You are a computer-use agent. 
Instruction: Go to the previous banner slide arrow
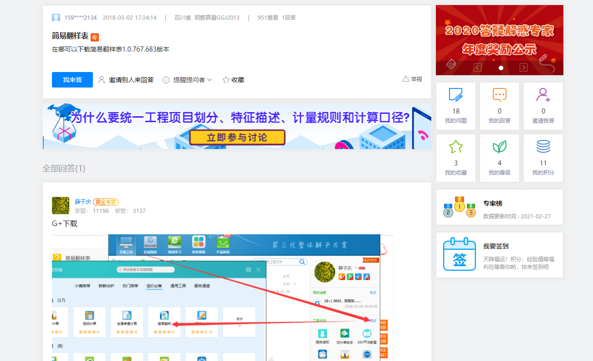tap(478, 67)
